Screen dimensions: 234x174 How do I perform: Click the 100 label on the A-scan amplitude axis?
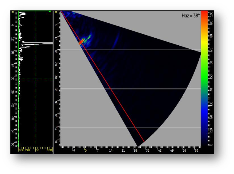pos(50,150)
